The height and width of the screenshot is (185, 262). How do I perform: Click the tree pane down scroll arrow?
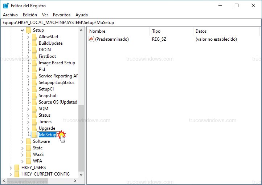(81, 174)
